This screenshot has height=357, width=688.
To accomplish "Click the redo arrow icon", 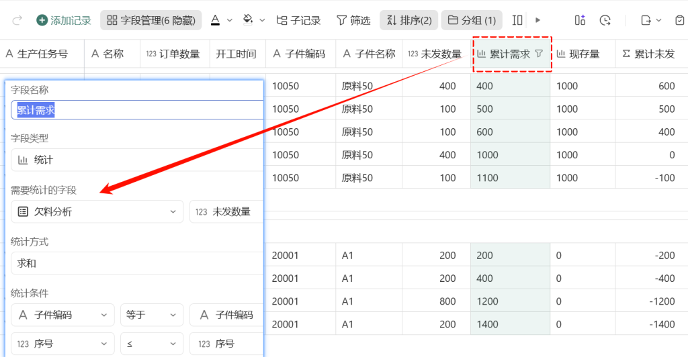I will tap(17, 20).
